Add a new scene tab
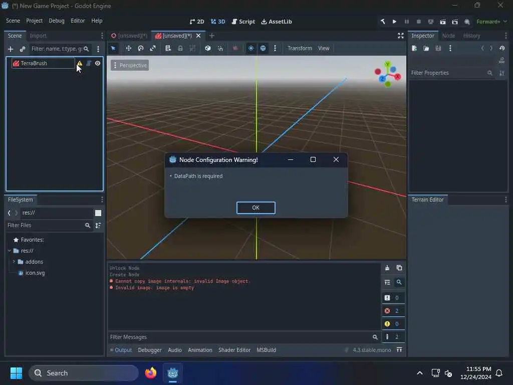Viewport: 513px width, 385px height. 212,36
